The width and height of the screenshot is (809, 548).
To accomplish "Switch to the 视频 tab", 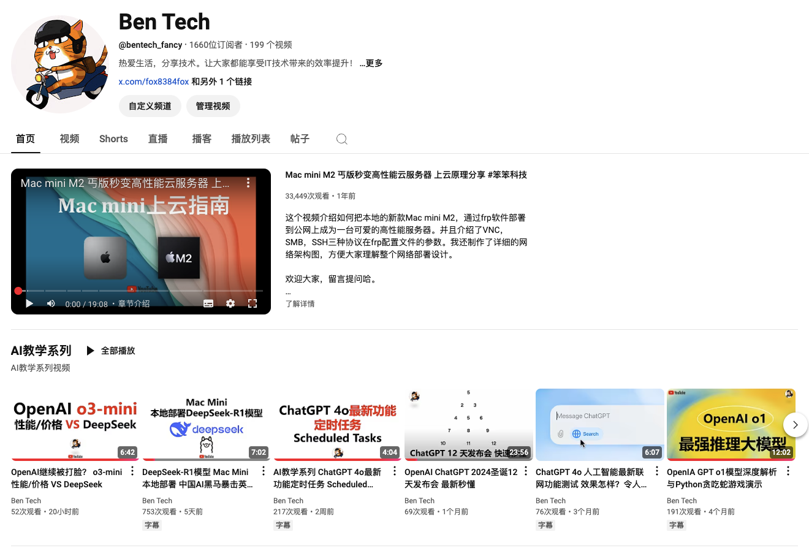I will click(x=70, y=139).
